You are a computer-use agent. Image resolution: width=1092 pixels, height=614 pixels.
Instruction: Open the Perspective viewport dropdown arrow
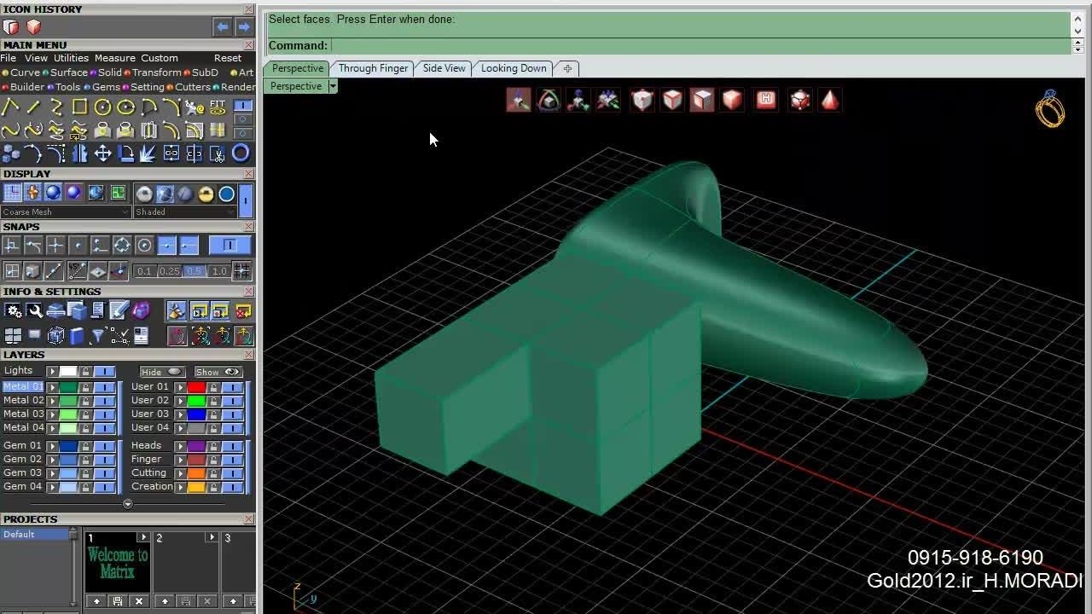tap(333, 86)
